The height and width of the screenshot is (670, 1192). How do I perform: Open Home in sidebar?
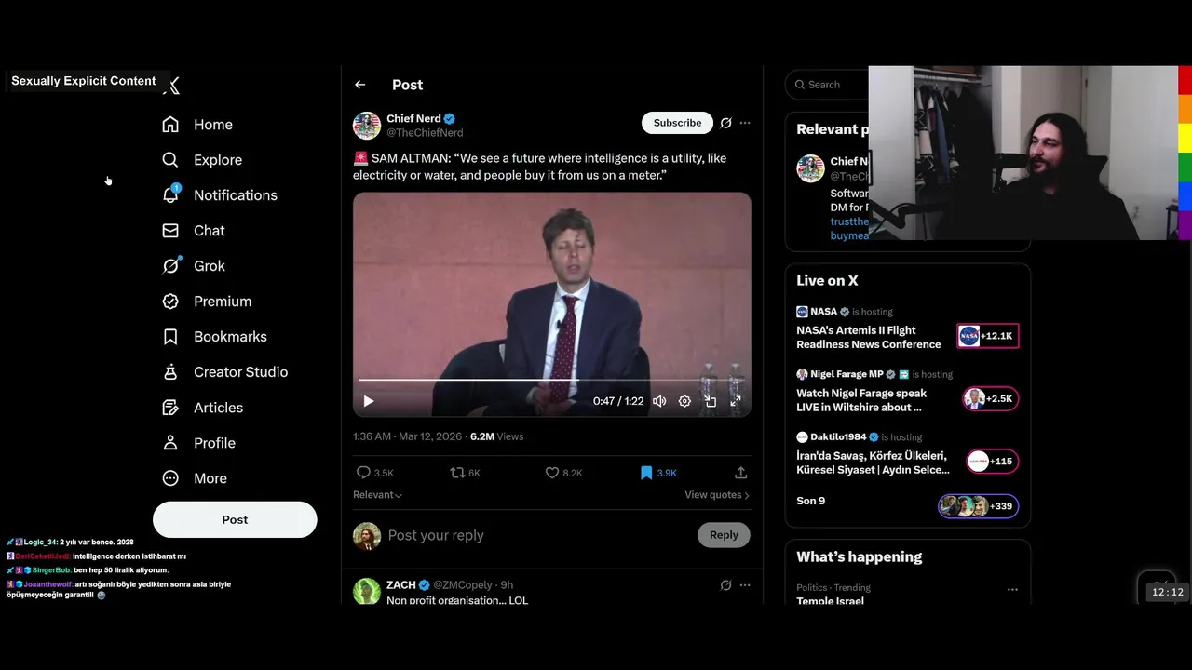(197, 125)
